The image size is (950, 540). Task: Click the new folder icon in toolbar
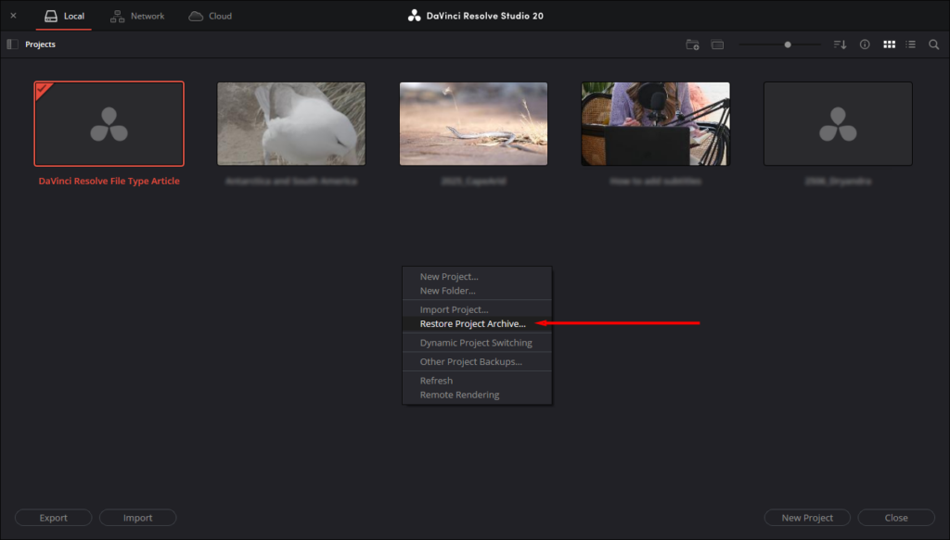(692, 44)
